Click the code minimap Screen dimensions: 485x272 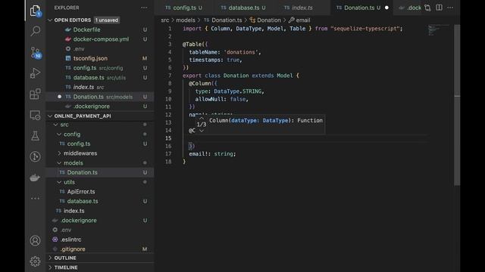click(439, 30)
